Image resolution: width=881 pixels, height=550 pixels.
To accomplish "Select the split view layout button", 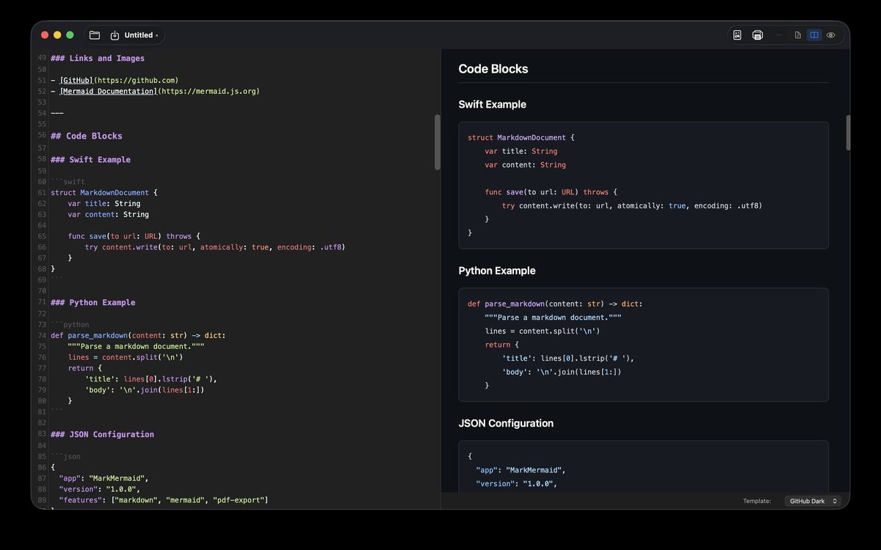I will coord(814,35).
